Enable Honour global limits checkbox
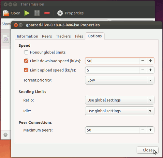The image size is (163, 158). click(x=26, y=52)
